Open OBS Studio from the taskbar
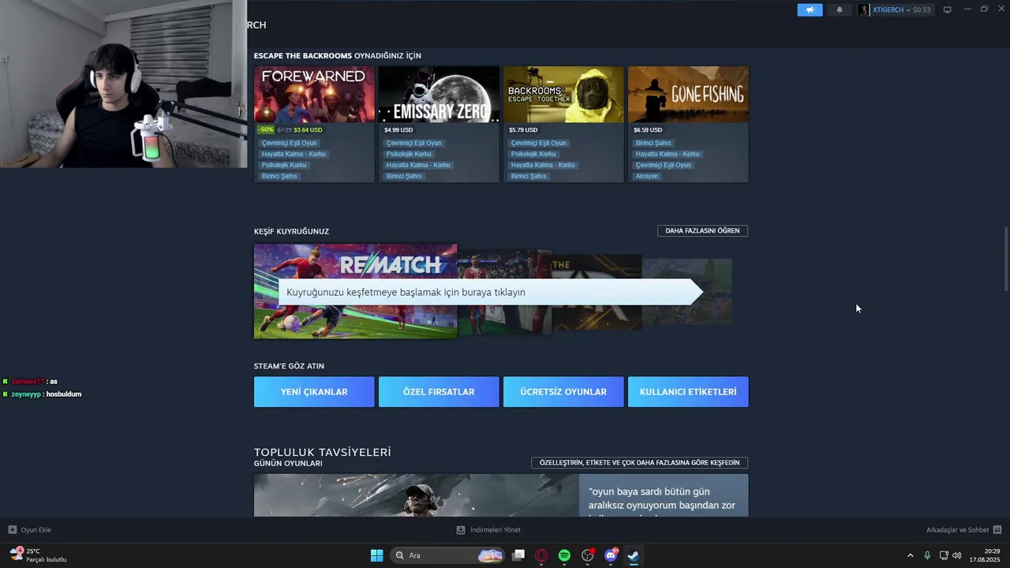Image resolution: width=1010 pixels, height=568 pixels. pyautogui.click(x=587, y=555)
